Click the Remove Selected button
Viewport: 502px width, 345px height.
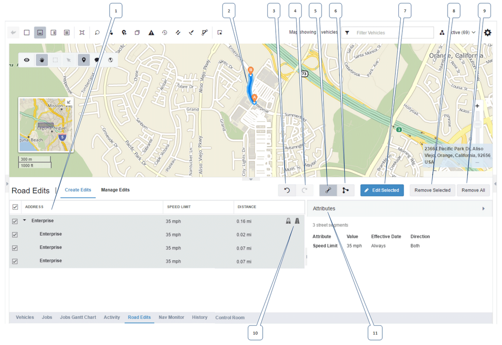(x=432, y=190)
